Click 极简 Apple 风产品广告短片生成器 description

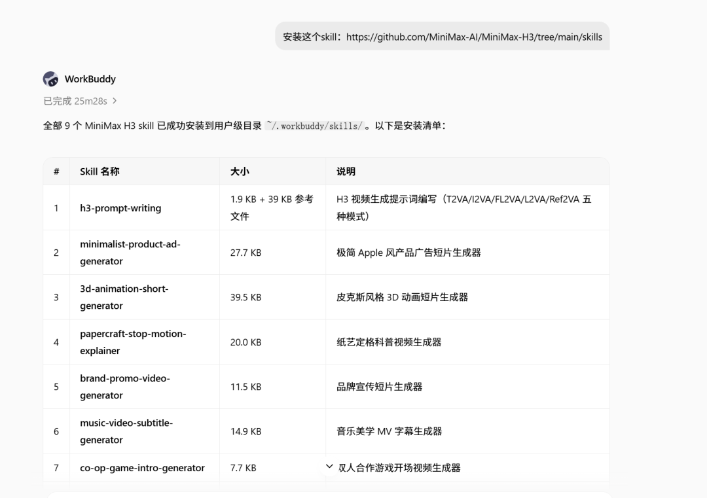tap(408, 253)
